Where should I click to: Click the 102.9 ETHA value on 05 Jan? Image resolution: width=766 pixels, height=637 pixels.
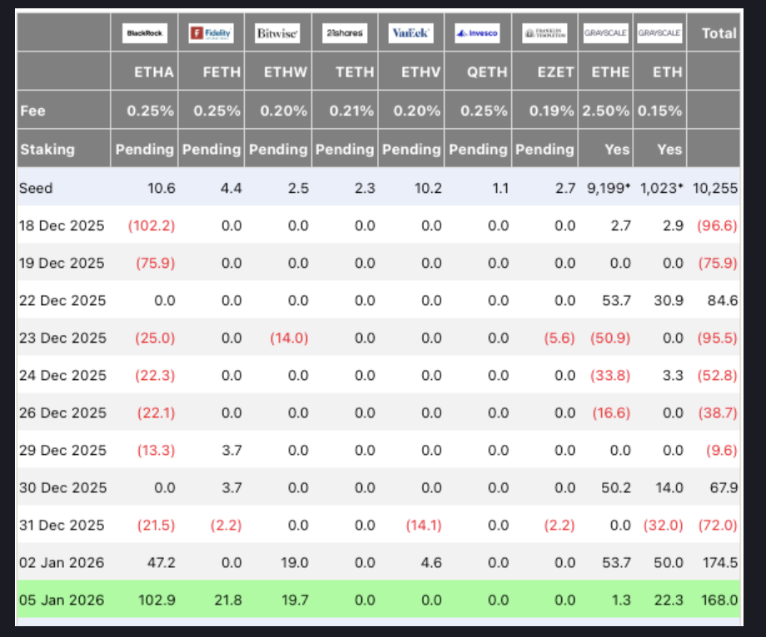[157, 600]
